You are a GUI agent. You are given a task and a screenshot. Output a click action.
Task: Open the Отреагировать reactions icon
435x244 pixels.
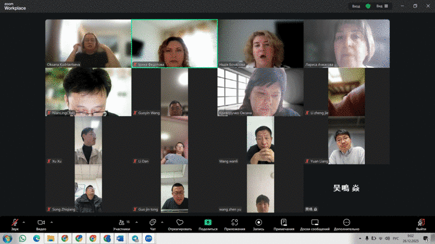click(x=180, y=222)
